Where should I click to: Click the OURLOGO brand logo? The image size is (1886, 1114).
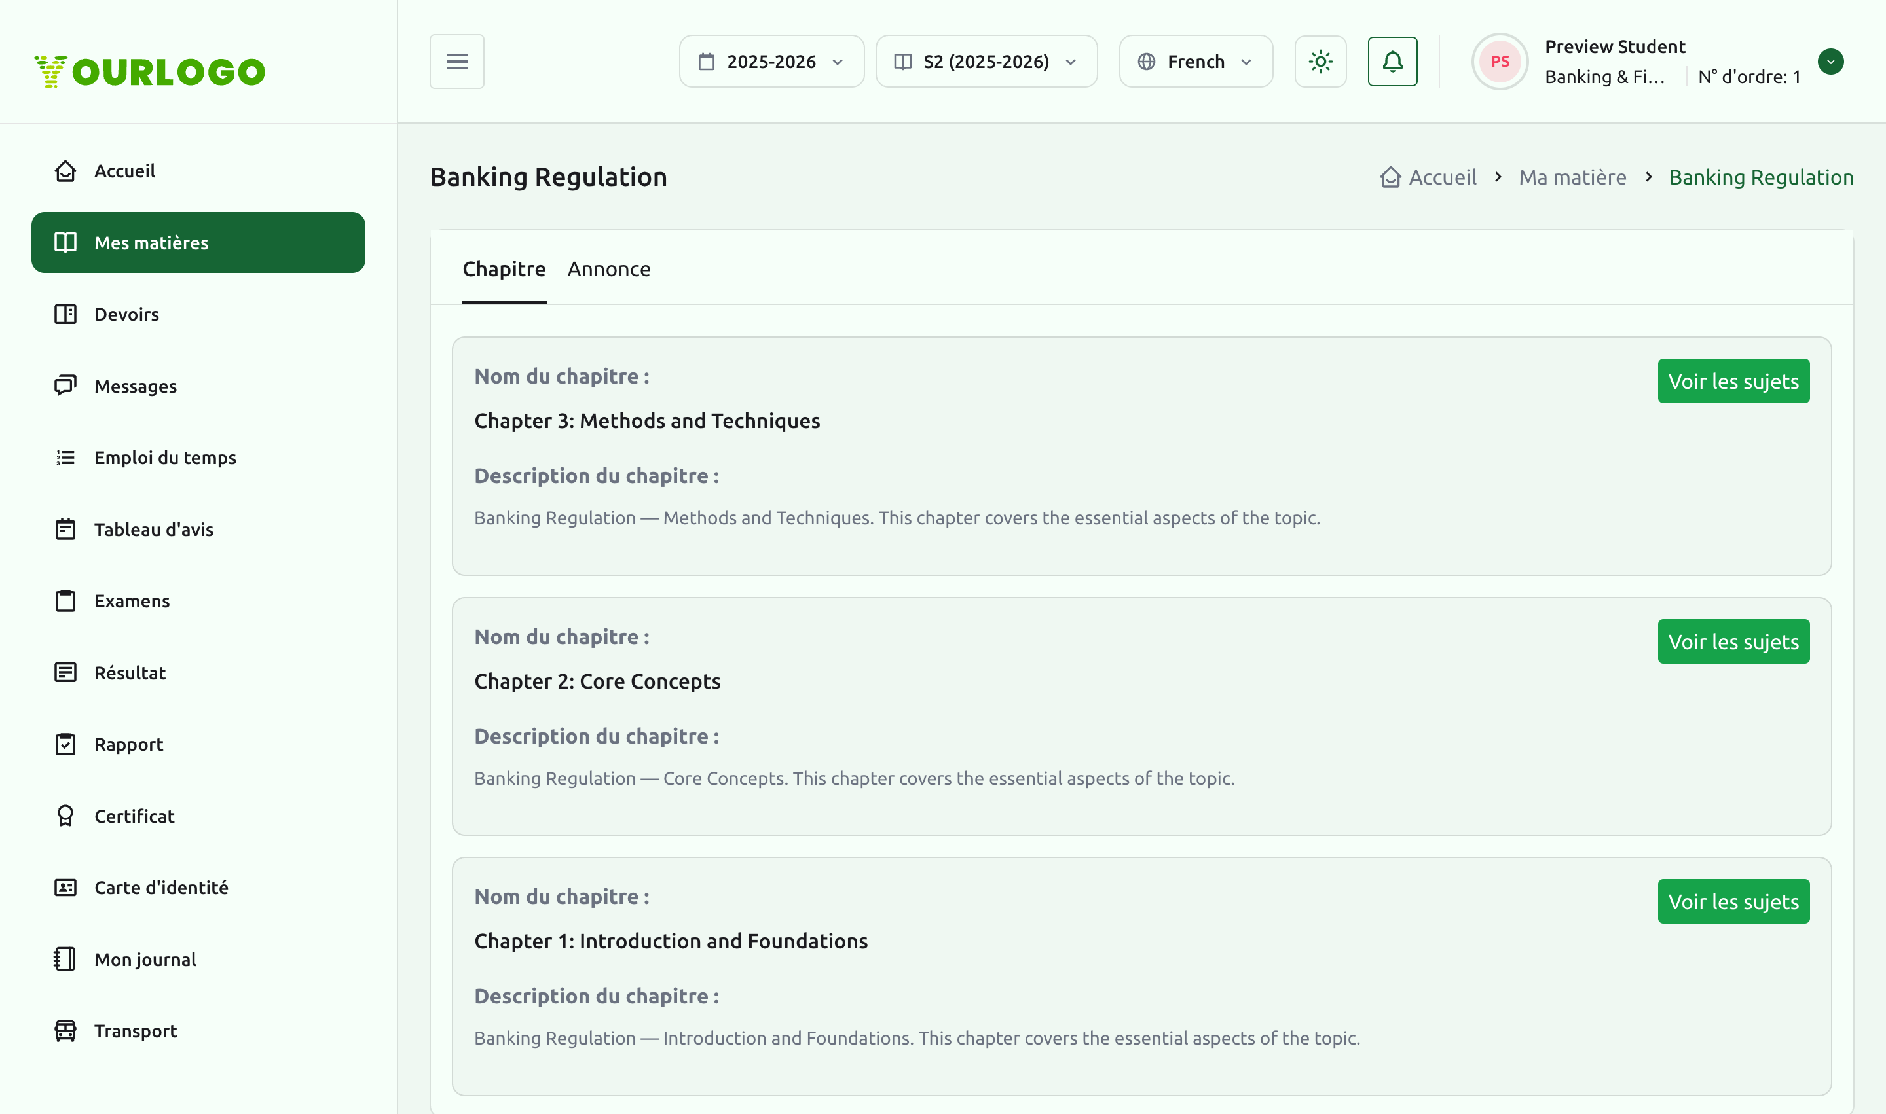point(149,71)
